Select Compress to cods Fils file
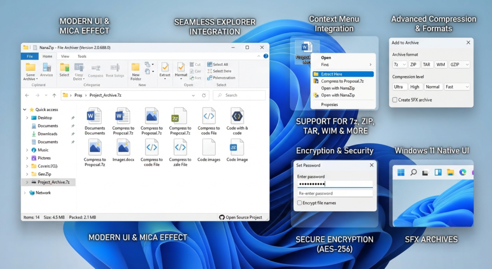 pyautogui.click(x=209, y=121)
